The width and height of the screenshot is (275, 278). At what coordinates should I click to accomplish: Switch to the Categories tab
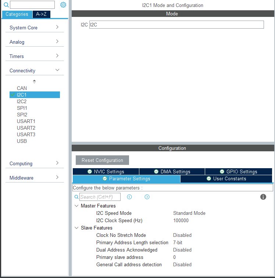[17, 14]
